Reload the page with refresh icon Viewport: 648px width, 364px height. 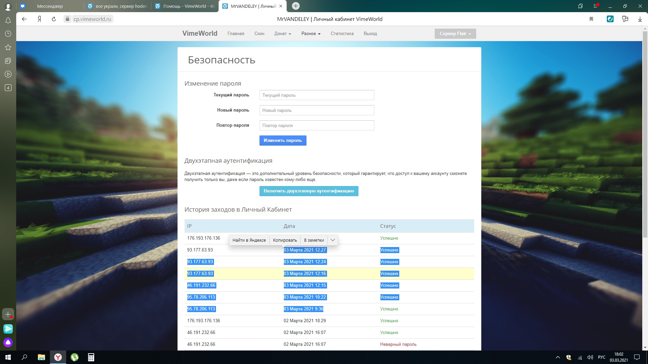pos(54,19)
